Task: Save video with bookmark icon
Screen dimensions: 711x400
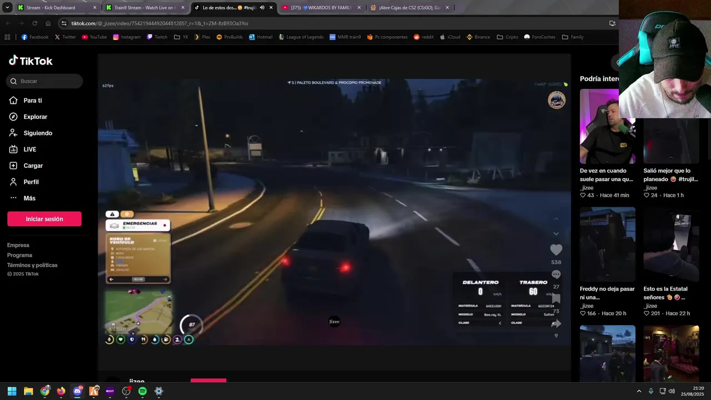Action: point(556,299)
